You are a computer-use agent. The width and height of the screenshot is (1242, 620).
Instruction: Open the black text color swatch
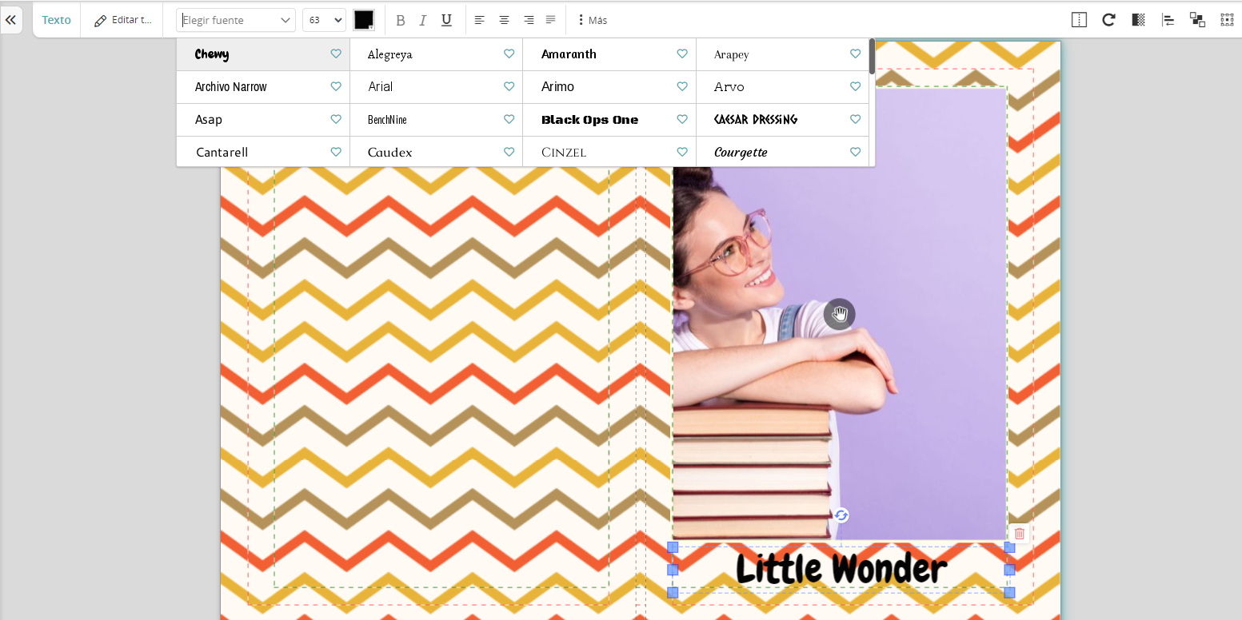point(364,20)
